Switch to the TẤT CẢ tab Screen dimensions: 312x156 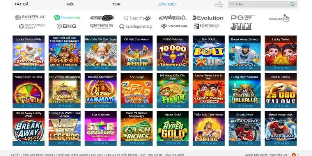point(21,4)
